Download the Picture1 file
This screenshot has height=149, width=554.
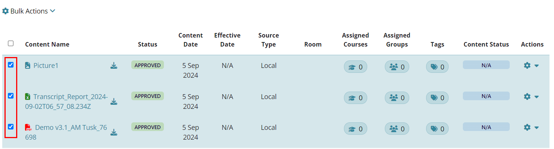(114, 66)
